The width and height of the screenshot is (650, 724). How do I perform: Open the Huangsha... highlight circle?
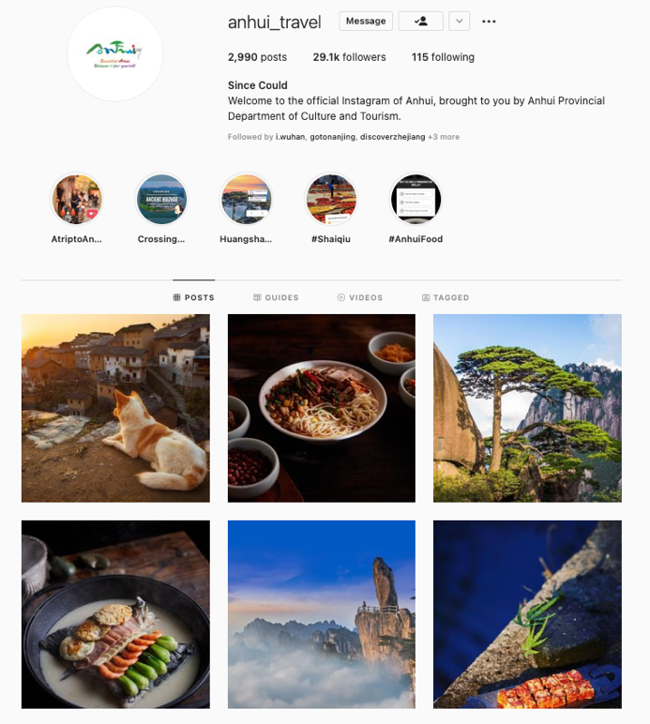point(246,200)
